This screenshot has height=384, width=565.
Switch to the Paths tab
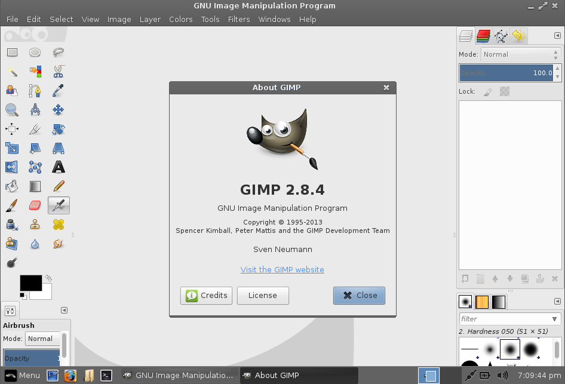coord(501,36)
